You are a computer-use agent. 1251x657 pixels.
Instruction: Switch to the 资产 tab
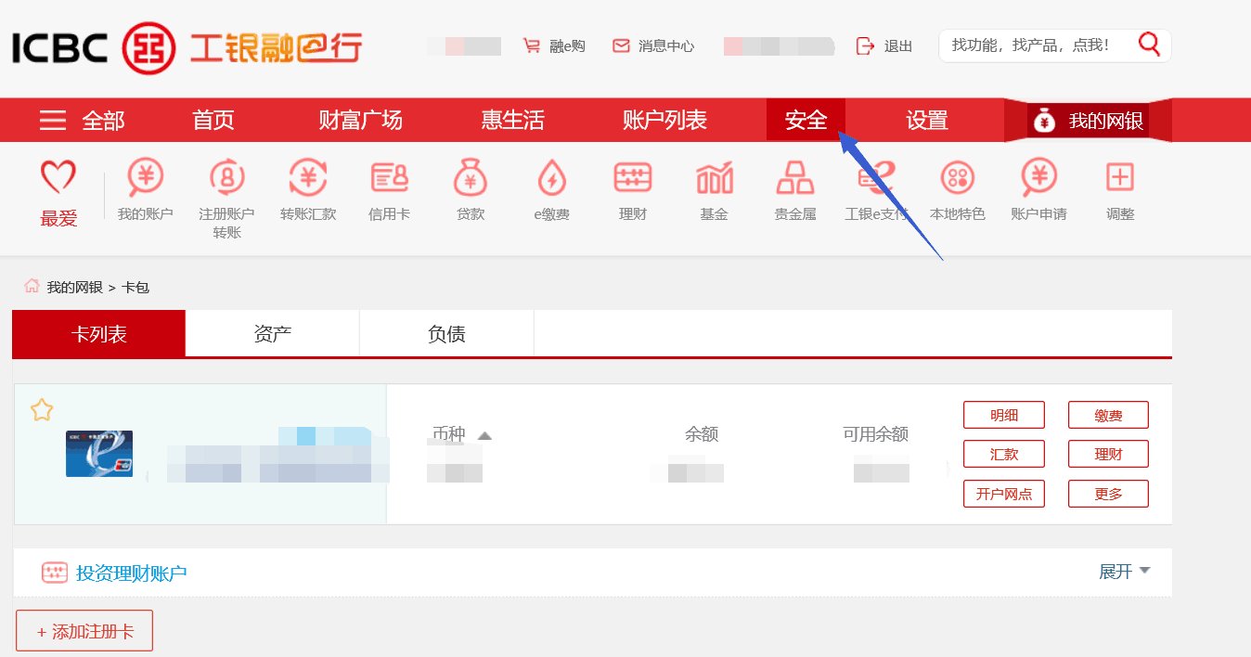point(272,333)
